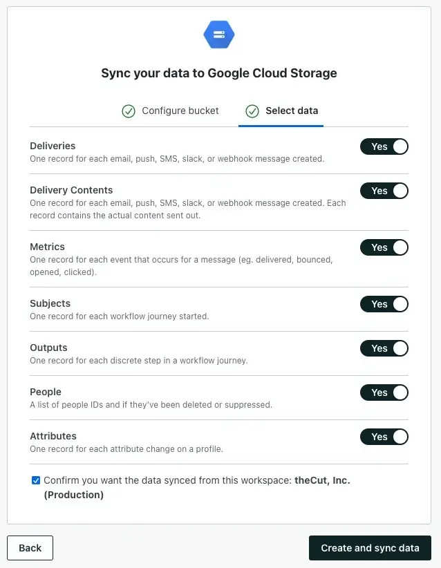Click Create and sync data button

click(370, 548)
